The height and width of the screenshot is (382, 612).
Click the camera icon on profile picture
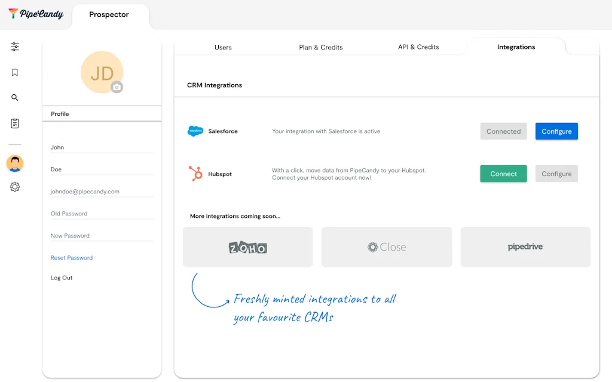pyautogui.click(x=117, y=87)
